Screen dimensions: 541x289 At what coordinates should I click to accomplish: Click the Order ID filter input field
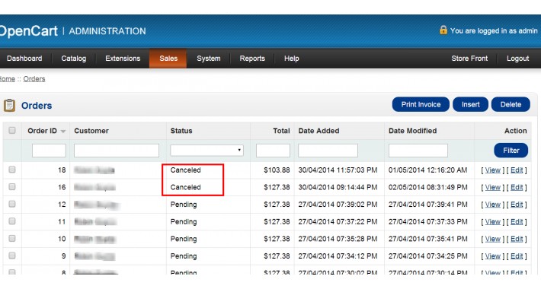click(49, 151)
